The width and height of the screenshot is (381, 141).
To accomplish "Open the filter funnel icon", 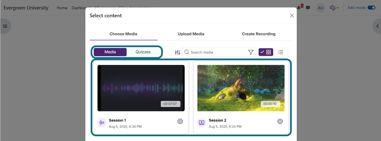I will pos(251,52).
